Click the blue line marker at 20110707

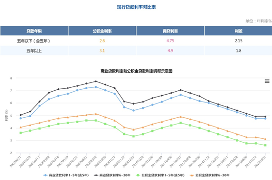pos(180,95)
